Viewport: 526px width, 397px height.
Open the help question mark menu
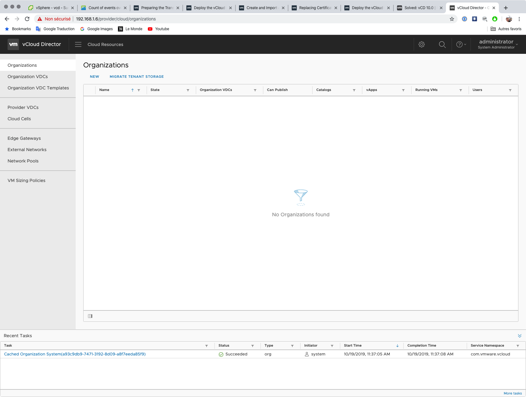click(x=461, y=44)
